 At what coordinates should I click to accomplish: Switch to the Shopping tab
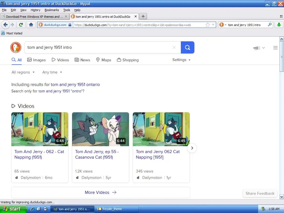click(x=128, y=60)
